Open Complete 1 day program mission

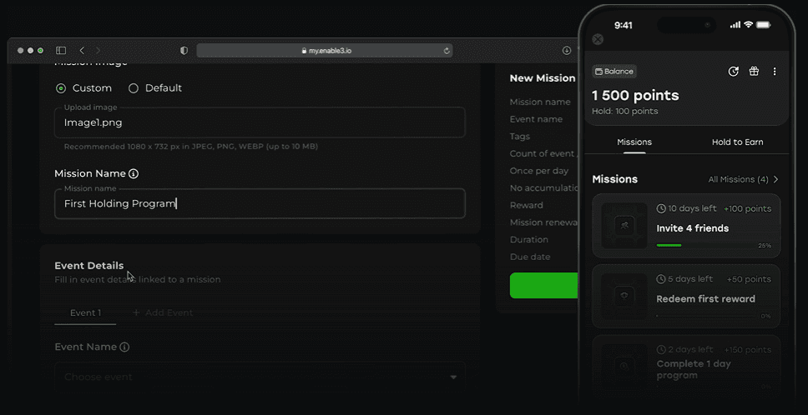686,367
